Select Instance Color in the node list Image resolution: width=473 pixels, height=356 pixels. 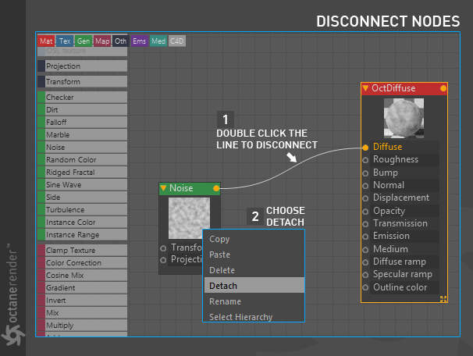(83, 222)
